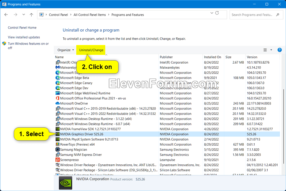Click the Forward navigation arrow
This screenshot has height=191, width=286.
pos(15,14)
